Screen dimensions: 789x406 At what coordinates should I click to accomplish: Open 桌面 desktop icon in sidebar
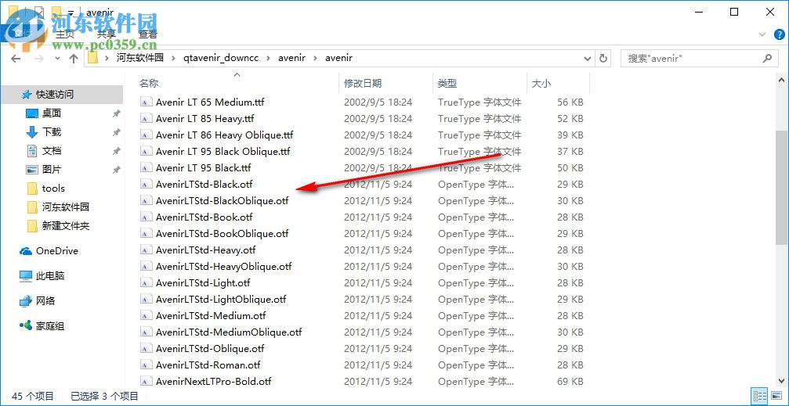[31, 113]
